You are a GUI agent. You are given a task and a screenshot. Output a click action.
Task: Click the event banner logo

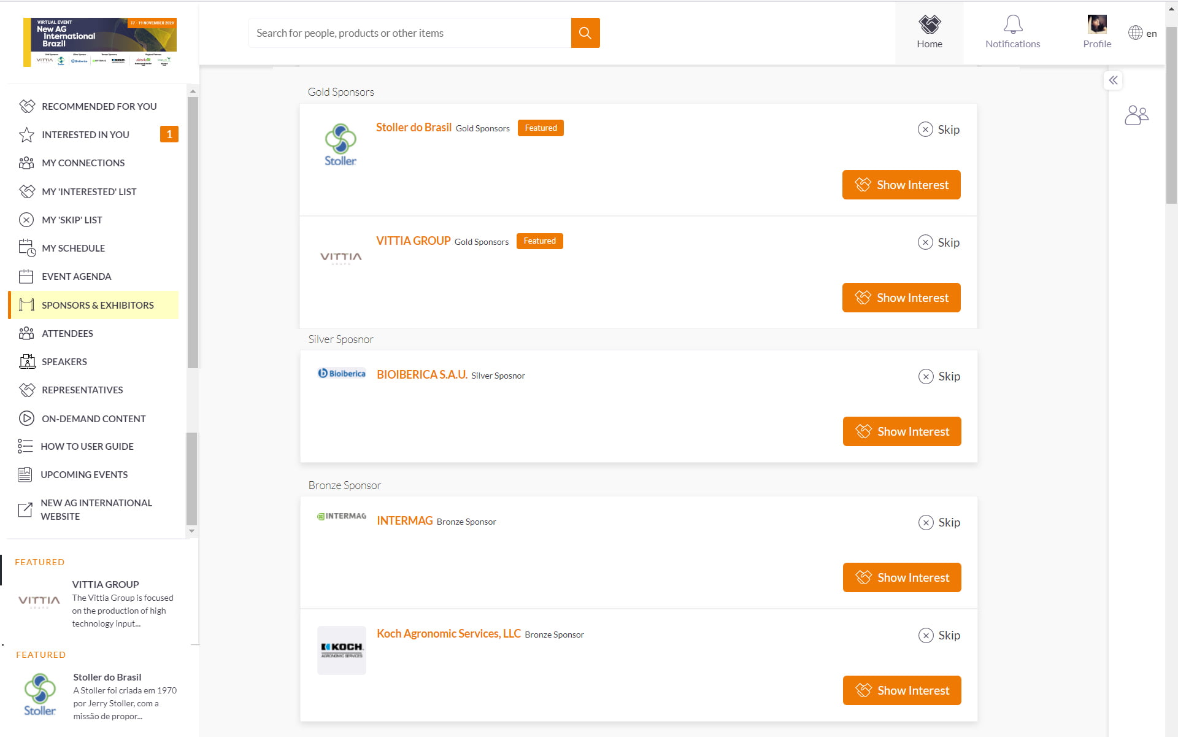(x=100, y=42)
